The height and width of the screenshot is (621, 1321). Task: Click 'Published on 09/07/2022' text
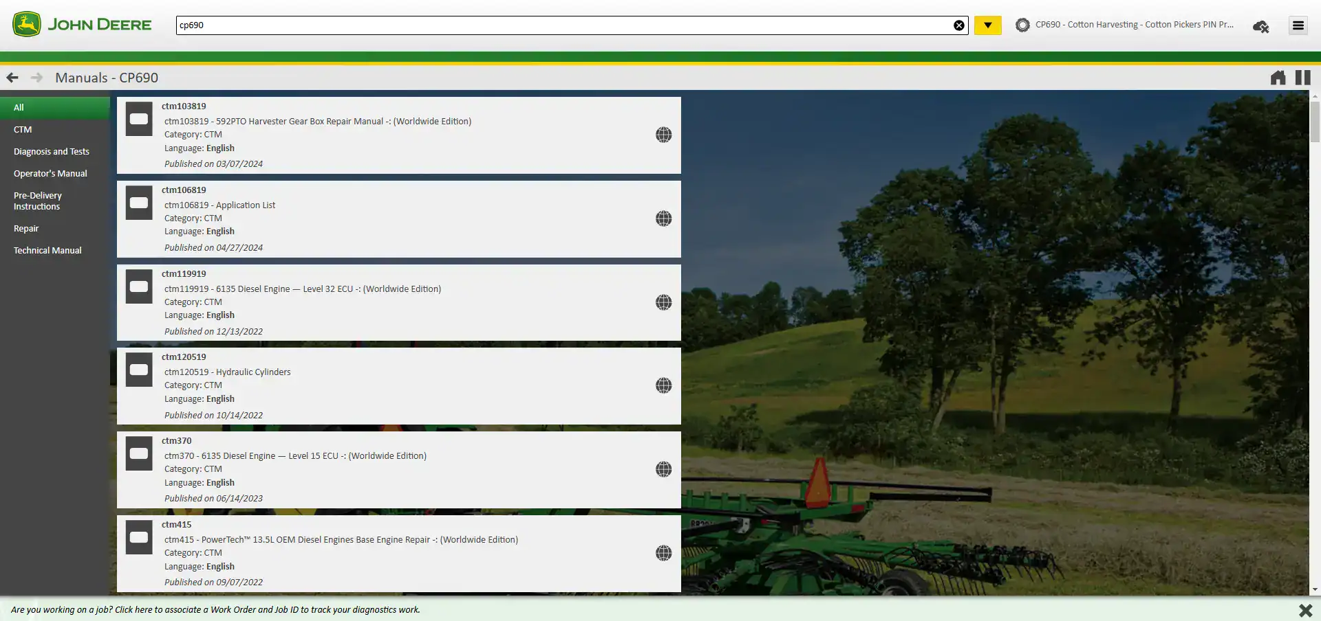(x=213, y=583)
